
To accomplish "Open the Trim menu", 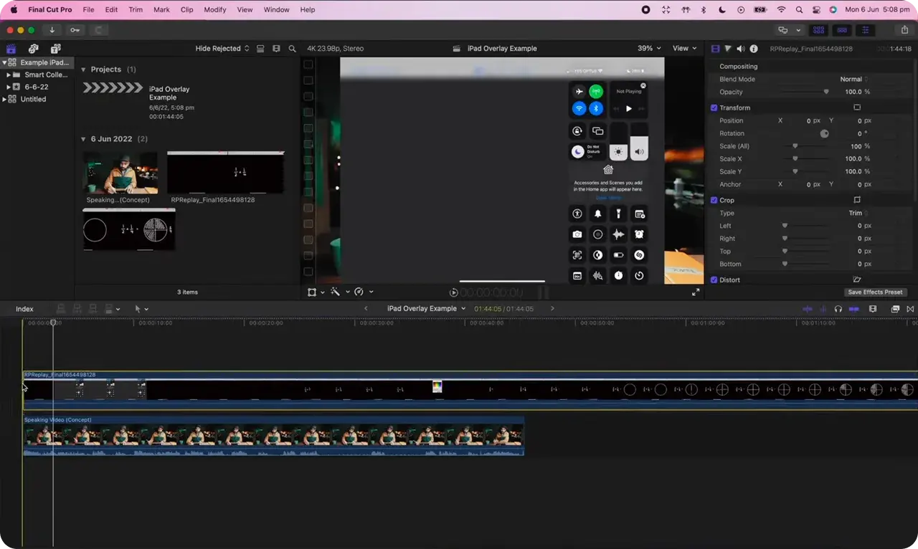I will pyautogui.click(x=136, y=10).
